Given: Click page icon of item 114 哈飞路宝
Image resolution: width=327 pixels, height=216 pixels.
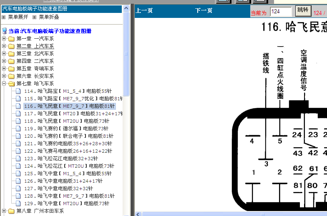Looking at the screenshot, I should coord(18,91).
